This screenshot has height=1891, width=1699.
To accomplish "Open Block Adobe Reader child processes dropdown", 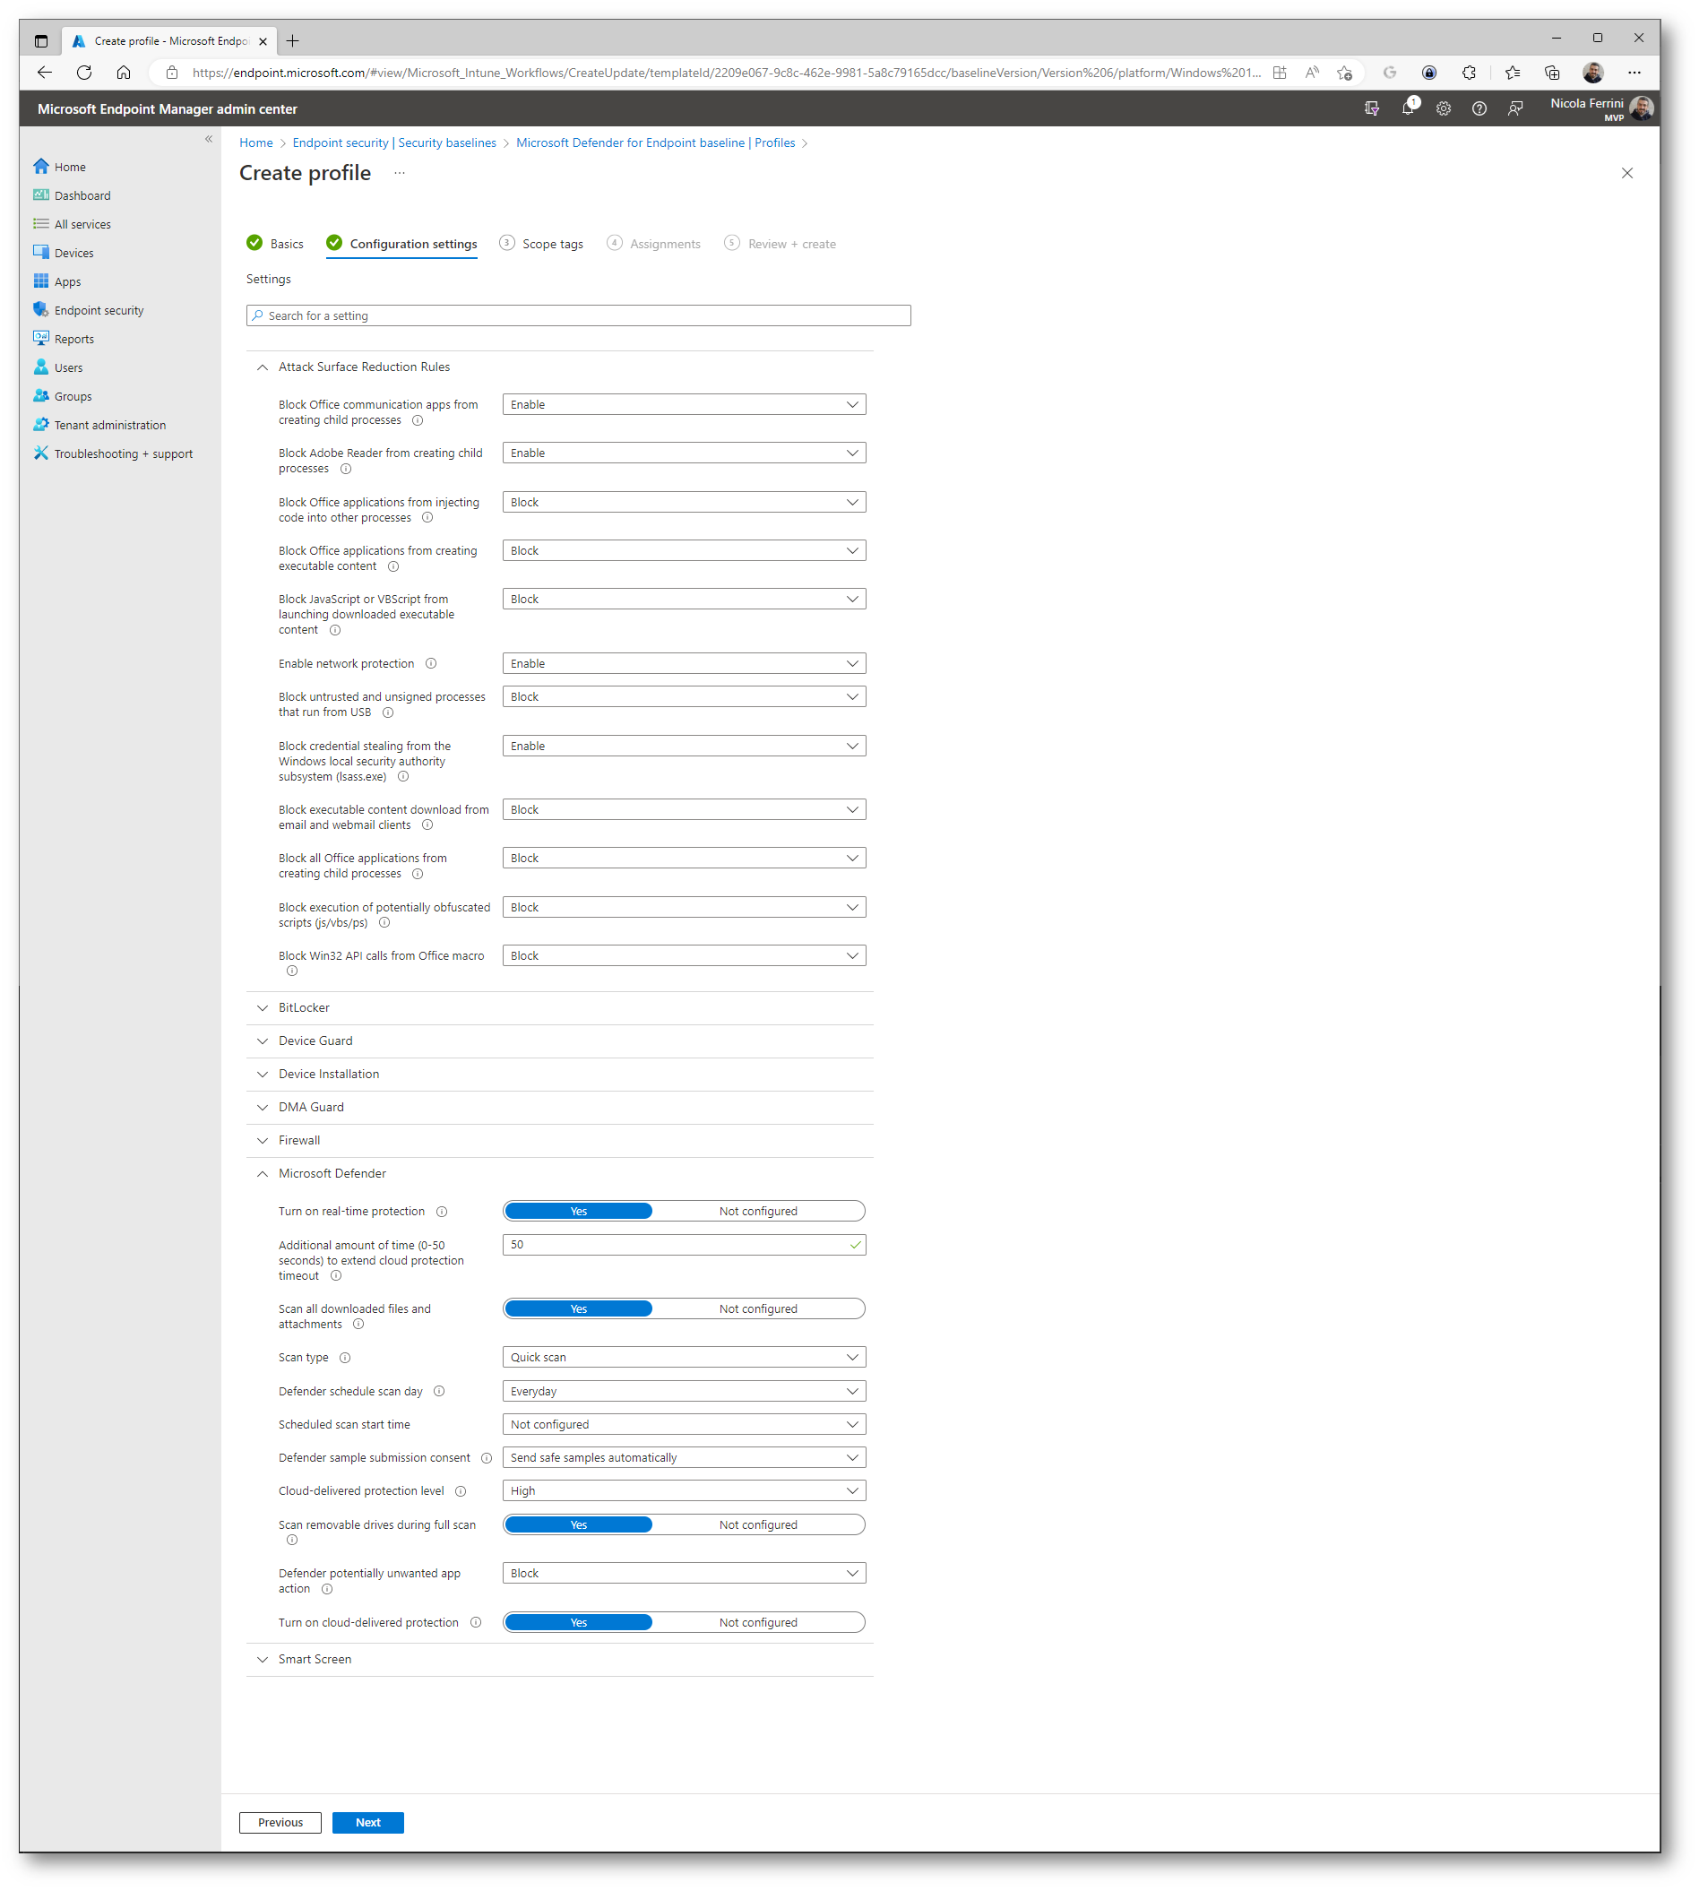I will (685, 453).
